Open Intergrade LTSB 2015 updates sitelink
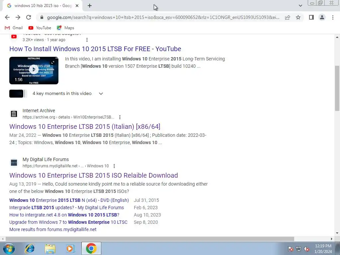Viewport: 340px width, 255px height. click(x=66, y=208)
